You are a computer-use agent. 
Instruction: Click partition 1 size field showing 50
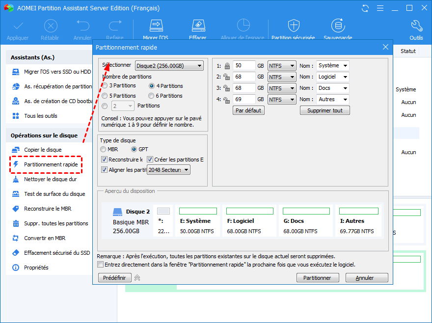tap(244, 66)
